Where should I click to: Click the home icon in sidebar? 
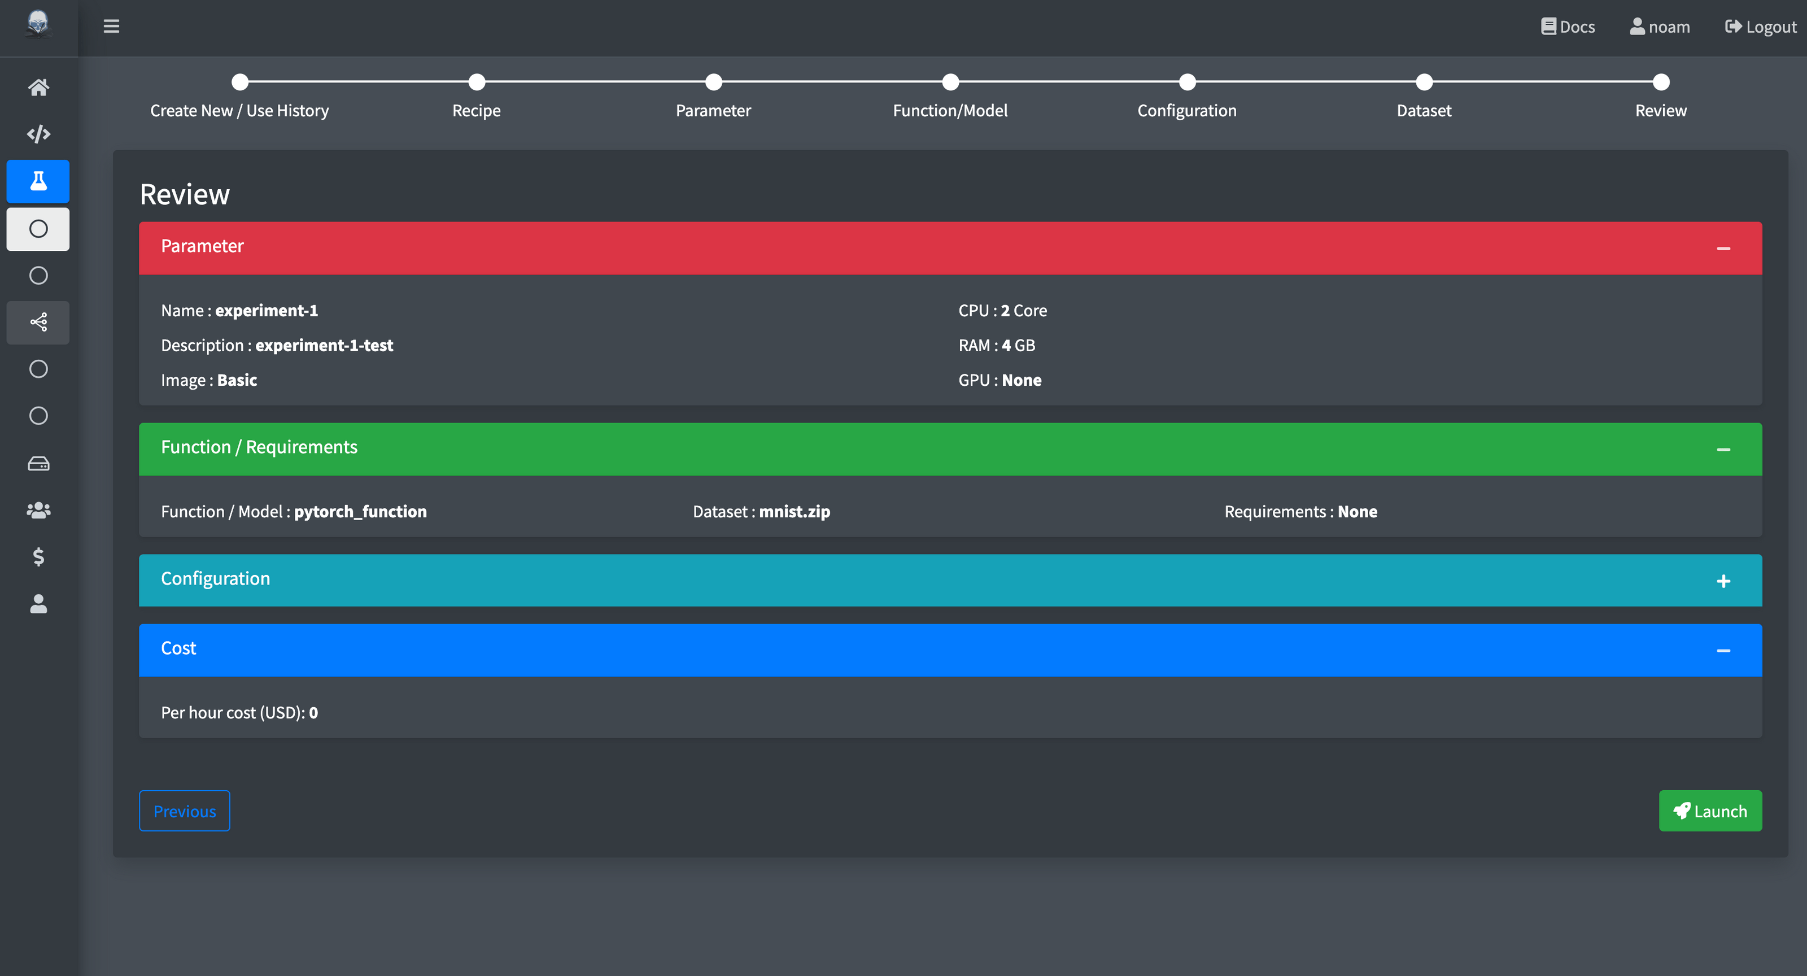tap(38, 88)
